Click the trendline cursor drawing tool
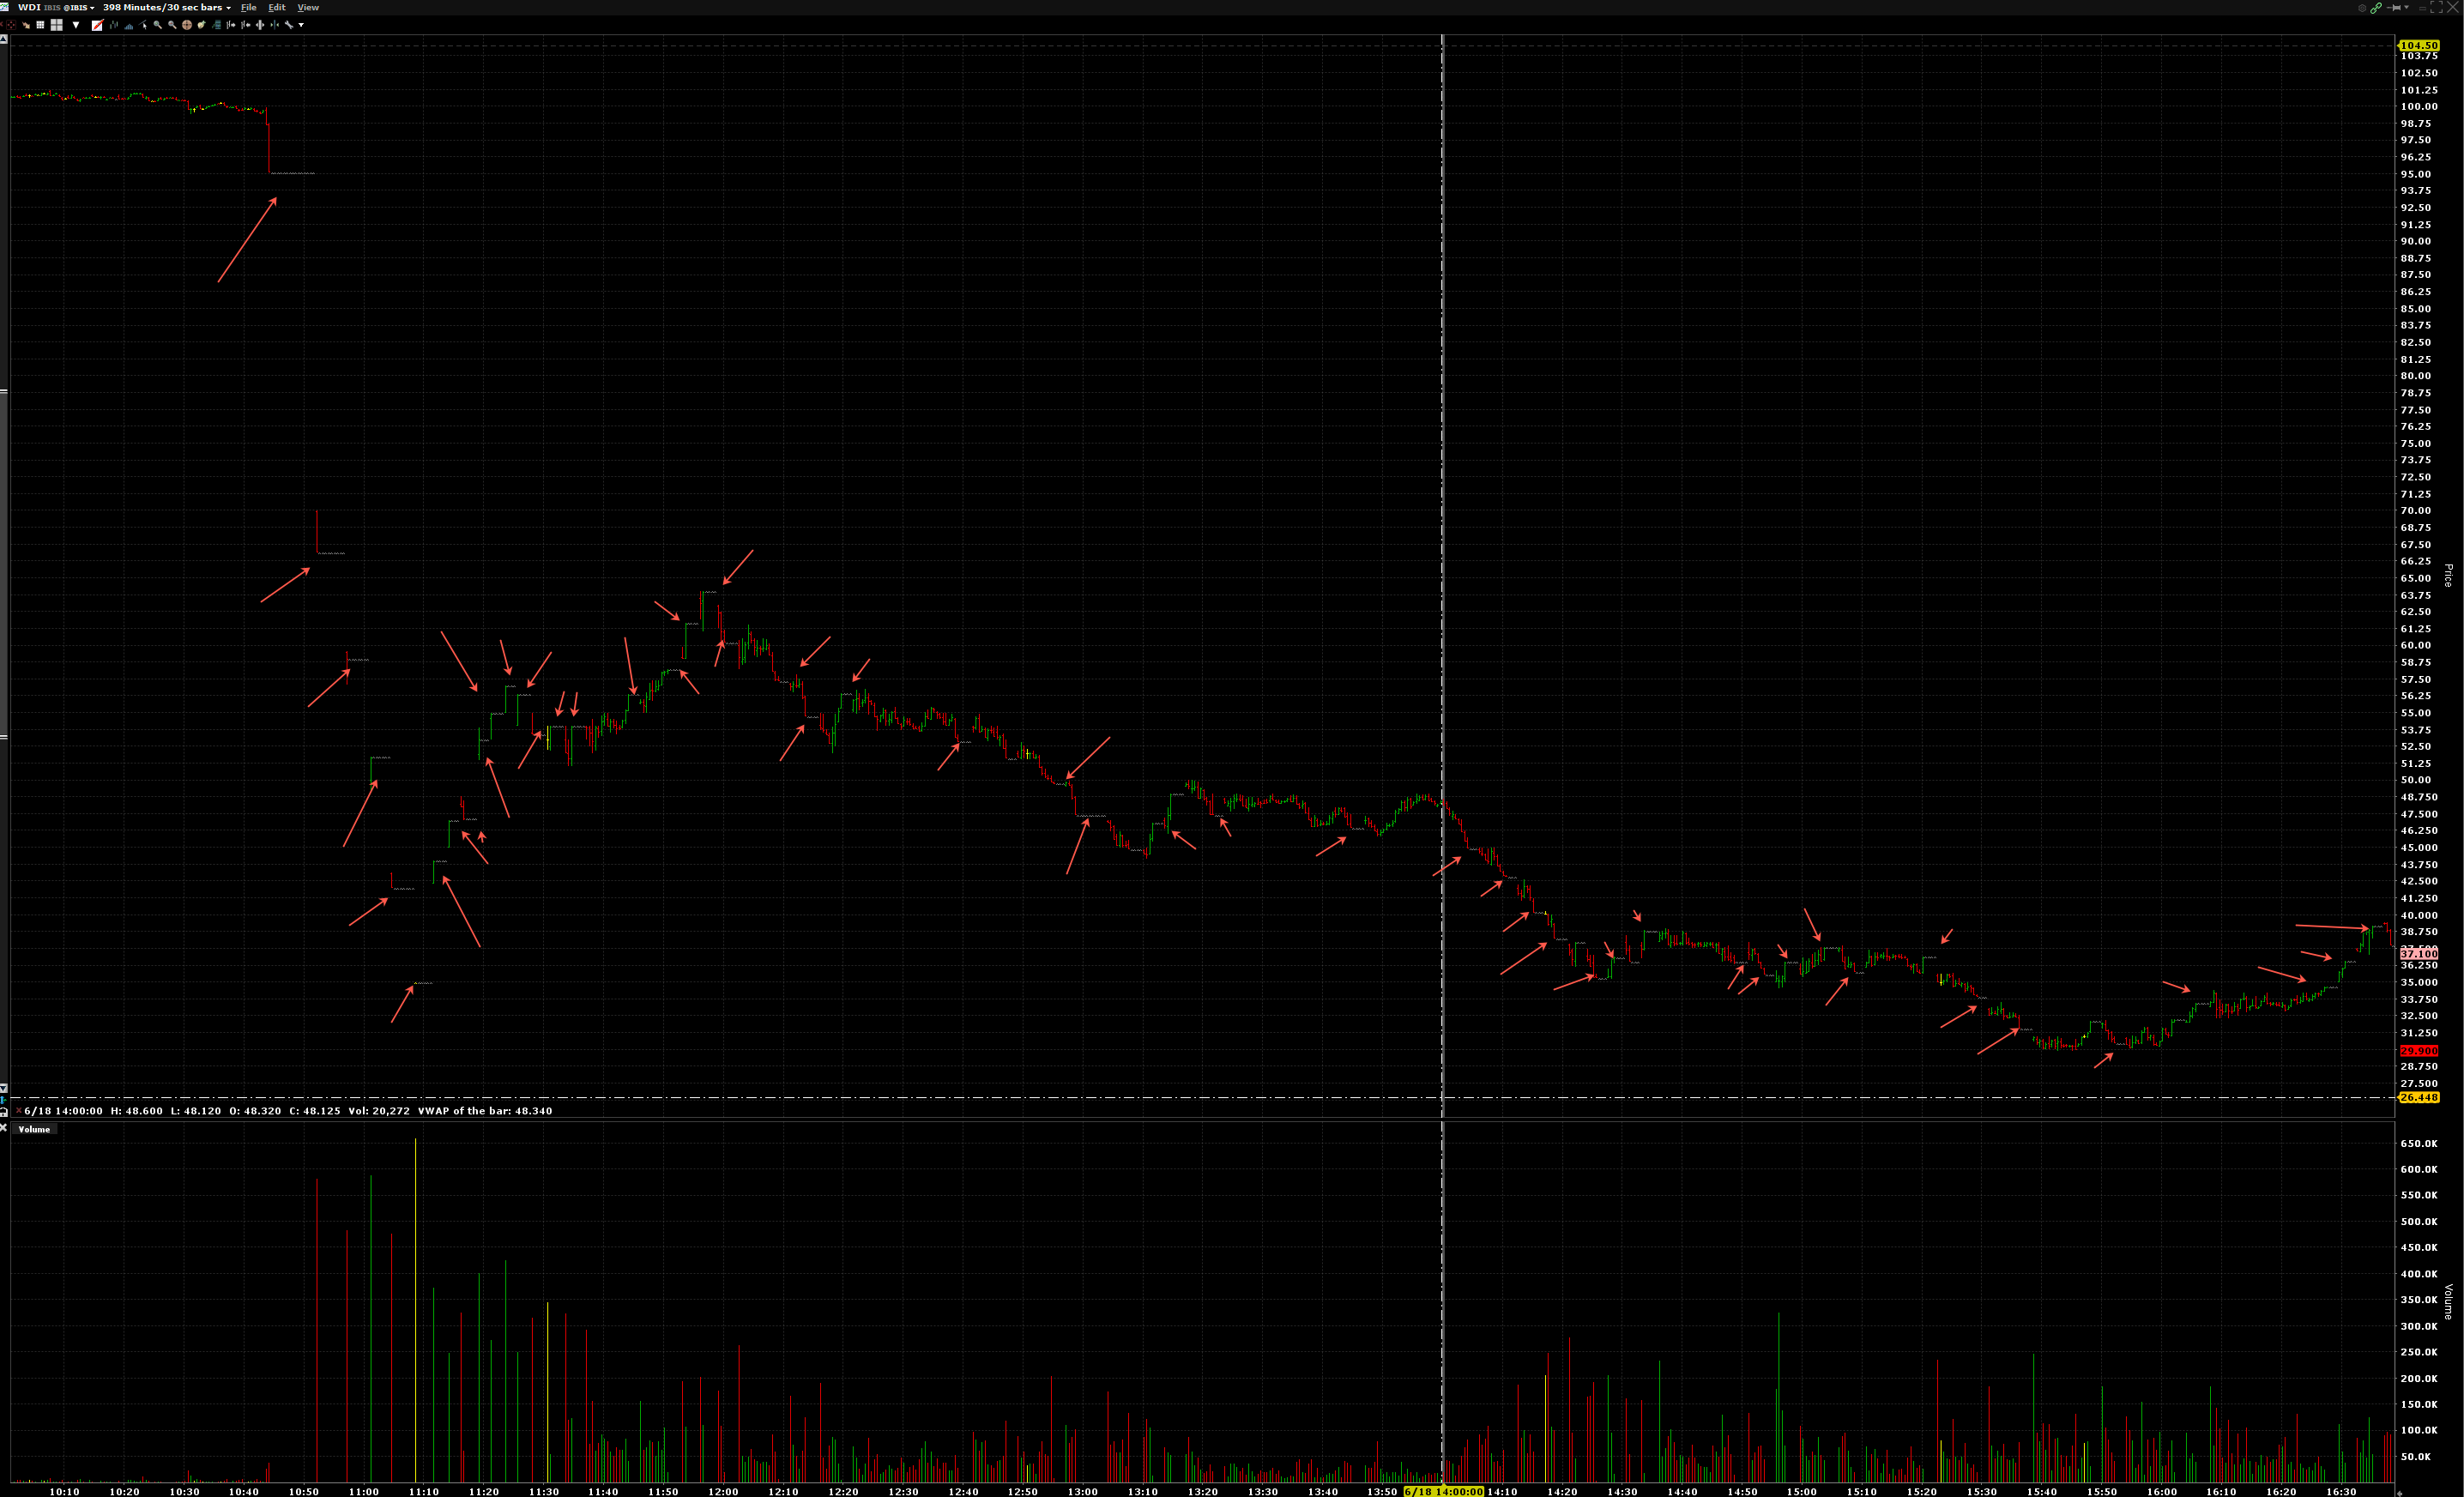The height and width of the screenshot is (1497, 2464). [x=143, y=25]
